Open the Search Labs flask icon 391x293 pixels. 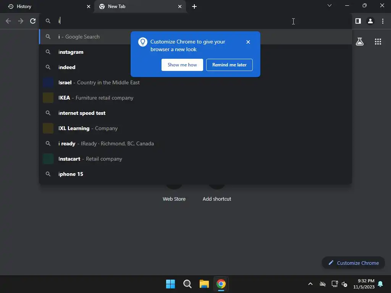pyautogui.click(x=360, y=42)
